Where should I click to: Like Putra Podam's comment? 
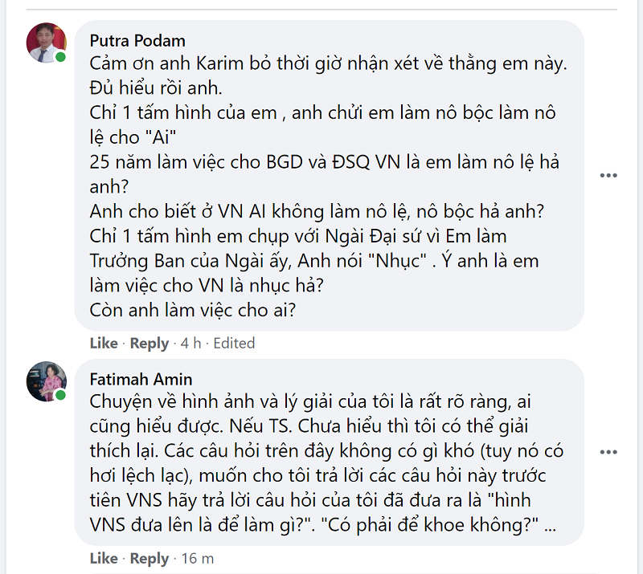pos(104,344)
